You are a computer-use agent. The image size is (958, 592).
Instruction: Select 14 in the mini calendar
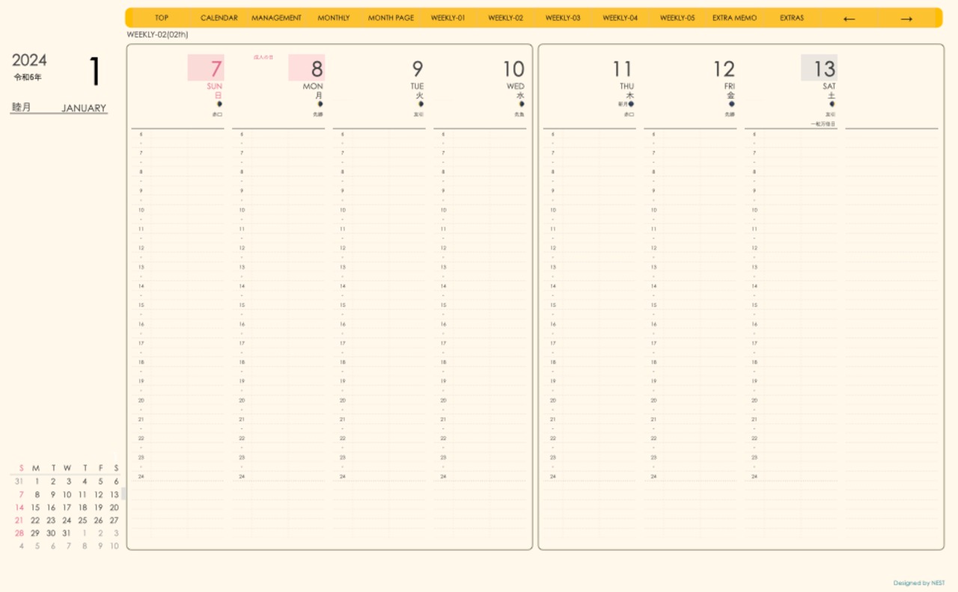click(19, 508)
